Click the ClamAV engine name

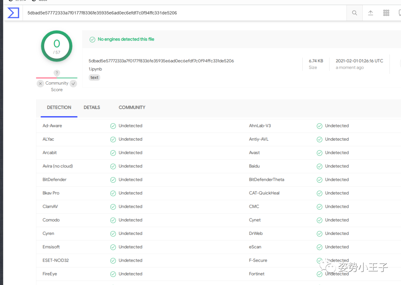point(50,207)
